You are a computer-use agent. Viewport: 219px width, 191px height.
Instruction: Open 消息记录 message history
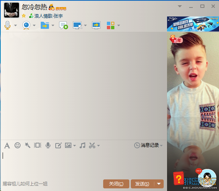point(146,145)
